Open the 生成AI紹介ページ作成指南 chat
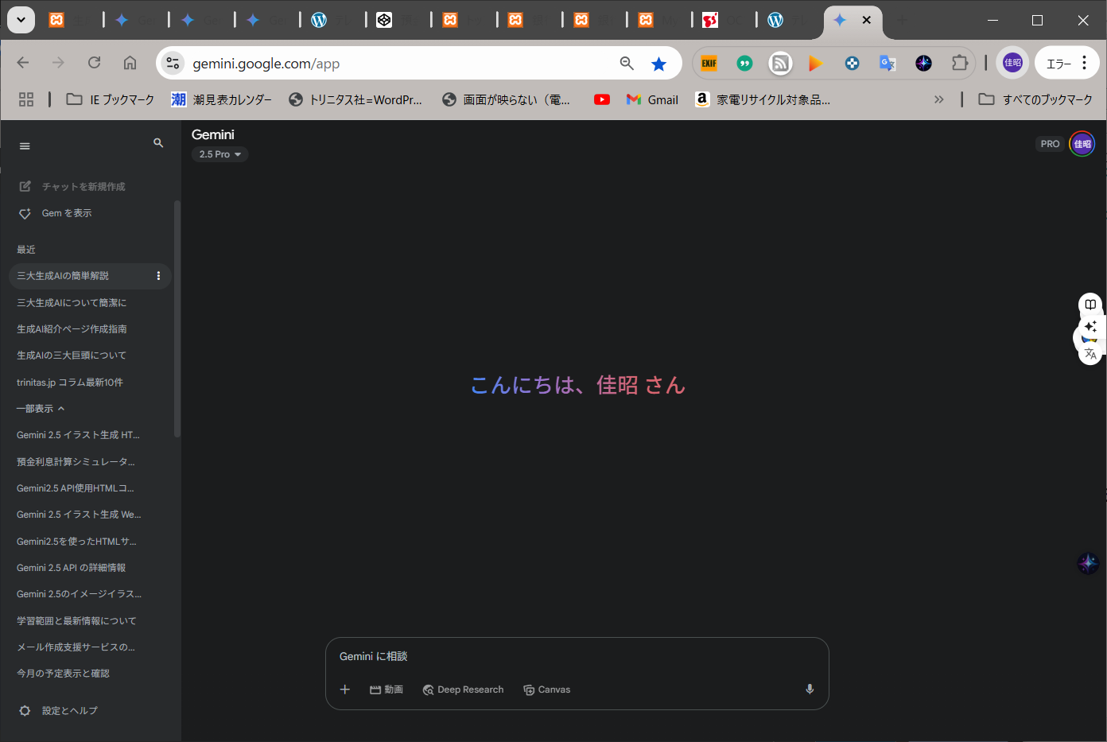Image resolution: width=1107 pixels, height=742 pixels. (x=72, y=329)
